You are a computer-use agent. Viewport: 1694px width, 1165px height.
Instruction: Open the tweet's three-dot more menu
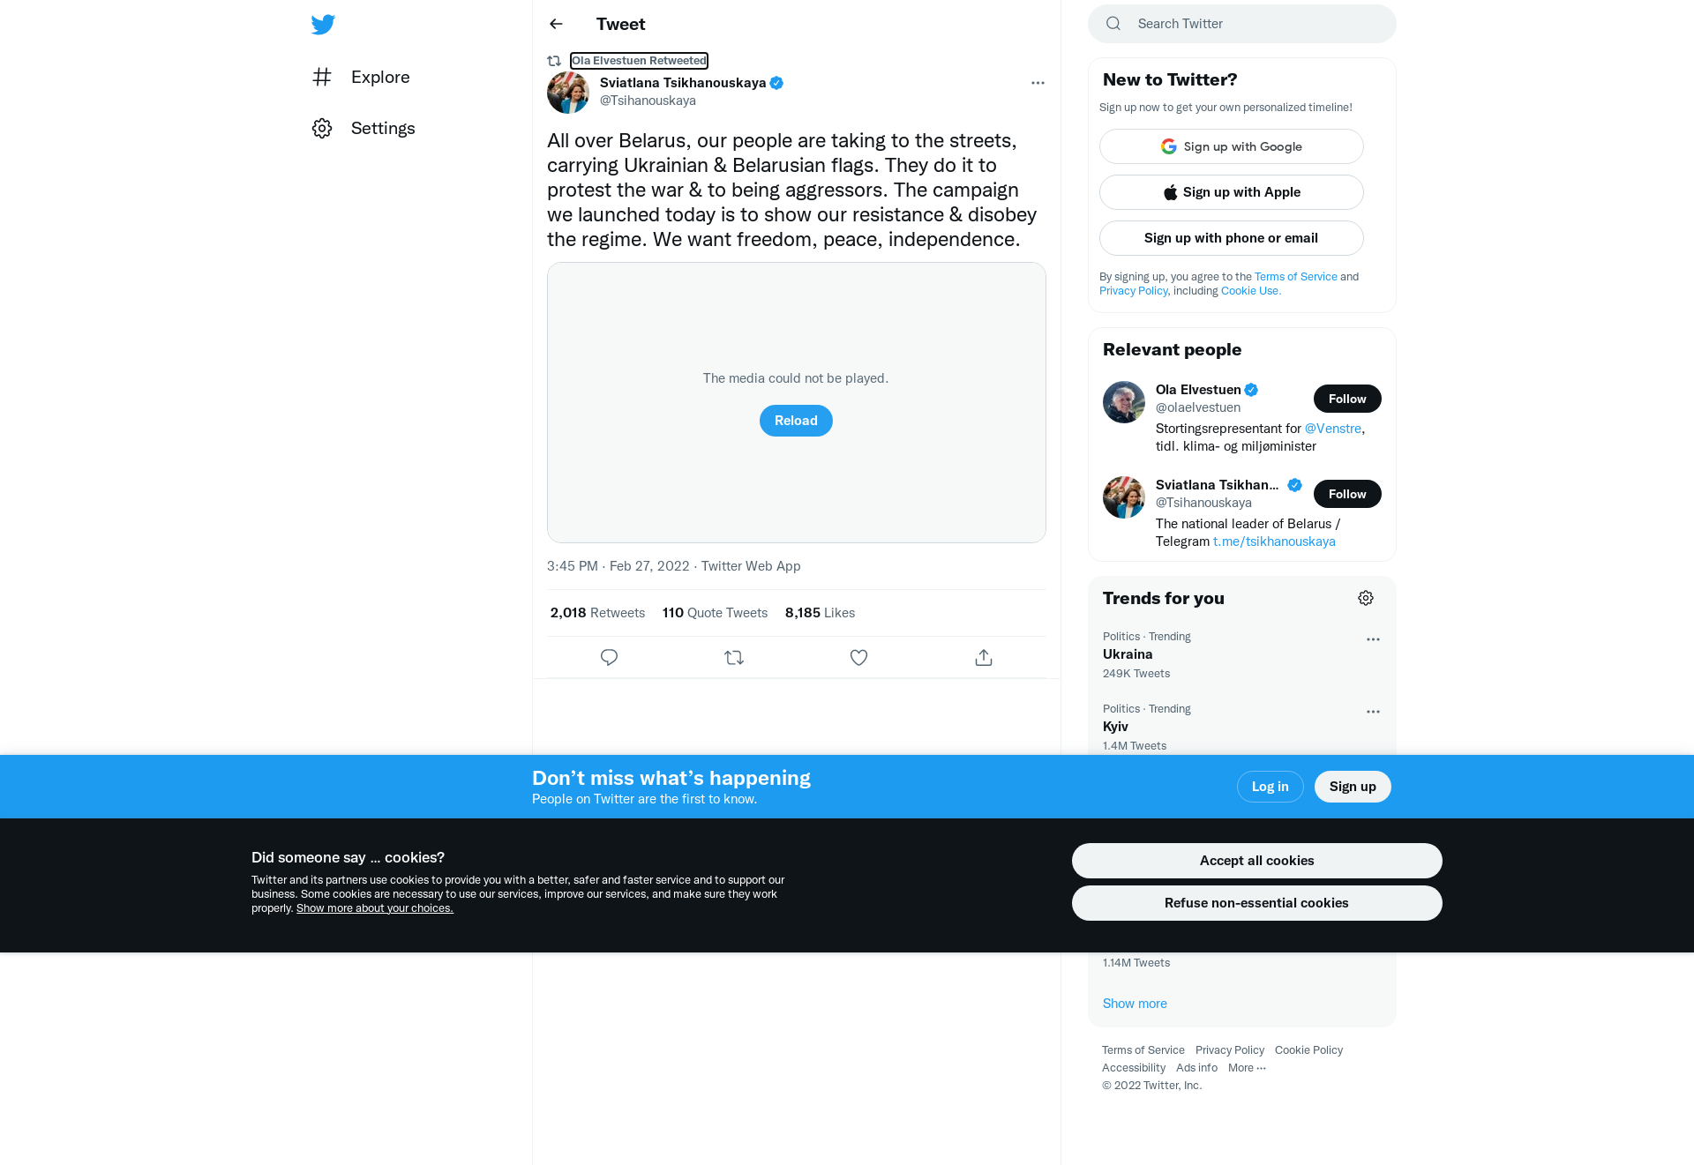1038,83
